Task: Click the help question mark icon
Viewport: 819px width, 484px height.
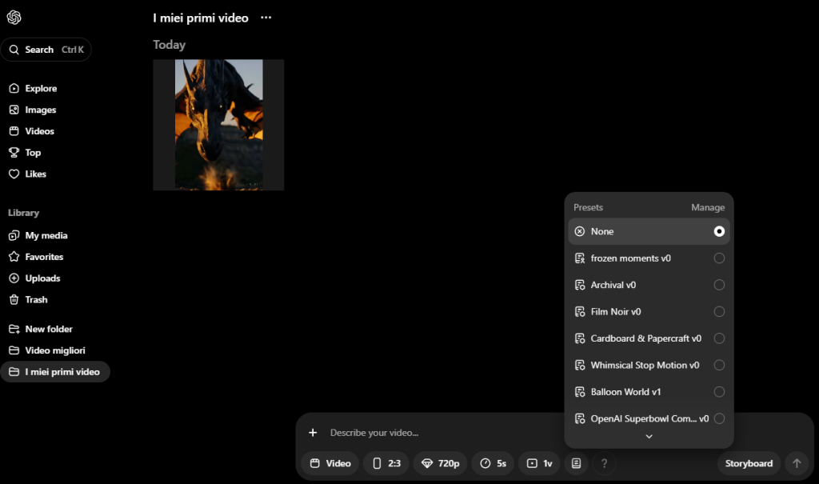Action: tap(605, 463)
